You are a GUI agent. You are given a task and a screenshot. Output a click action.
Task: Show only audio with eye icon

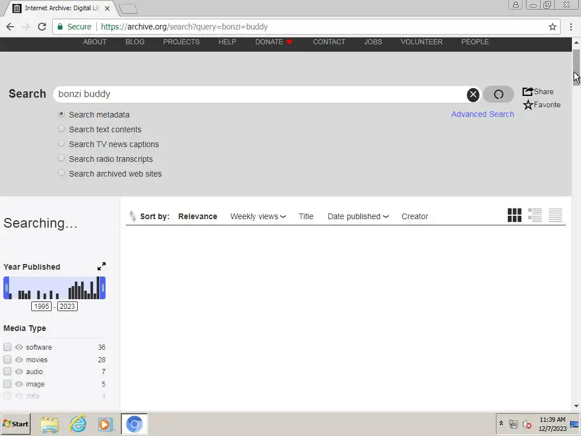click(x=19, y=371)
